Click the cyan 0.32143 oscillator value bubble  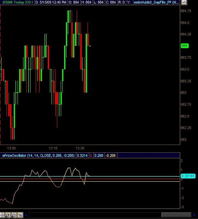coord(188,176)
